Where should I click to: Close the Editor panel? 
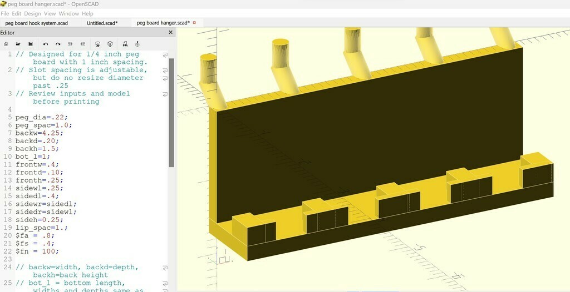[x=171, y=33]
